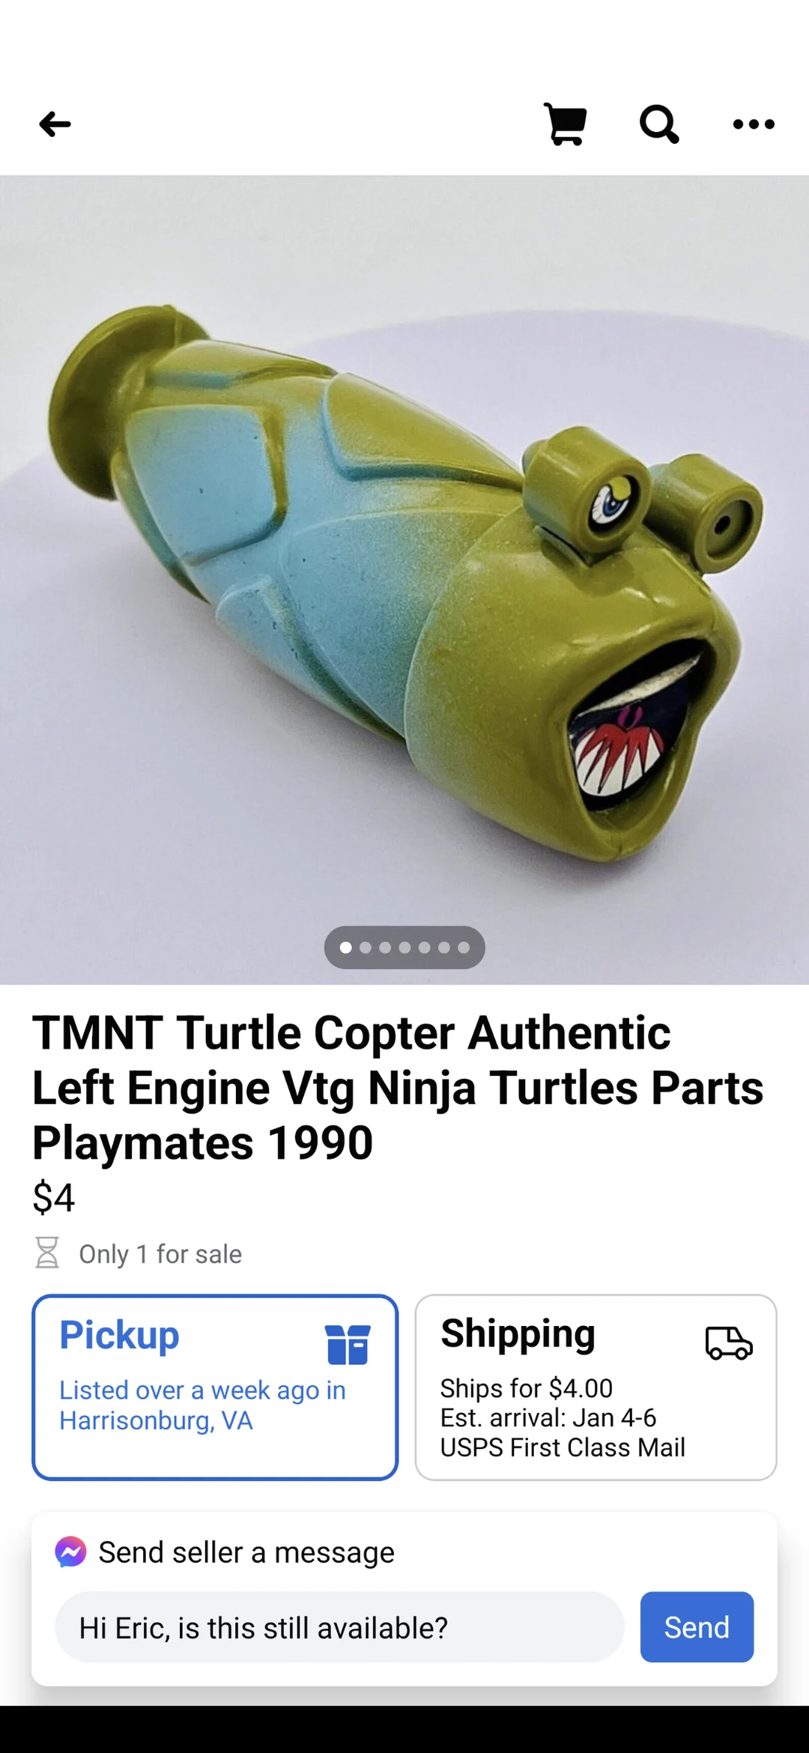Jump to the second photo dot
The width and height of the screenshot is (809, 1753).
[x=366, y=948]
